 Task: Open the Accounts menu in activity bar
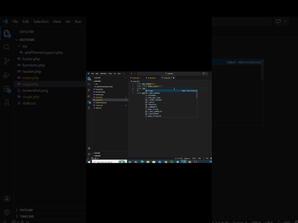pyautogui.click(x=89, y=148)
